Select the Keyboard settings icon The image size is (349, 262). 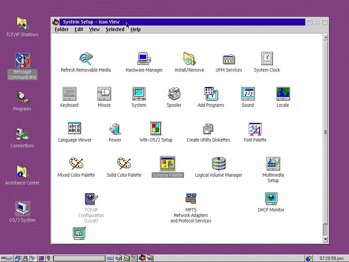(x=70, y=94)
